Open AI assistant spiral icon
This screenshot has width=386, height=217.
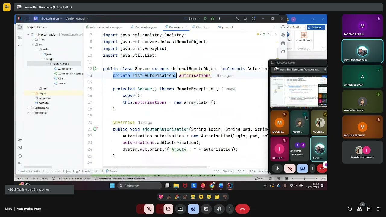point(283,35)
